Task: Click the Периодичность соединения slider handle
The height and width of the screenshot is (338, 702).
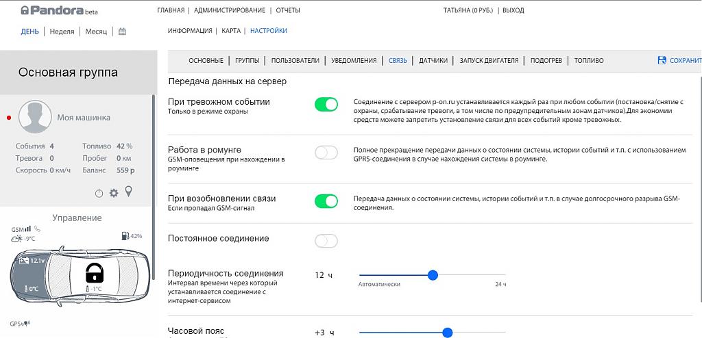Action: (433, 275)
